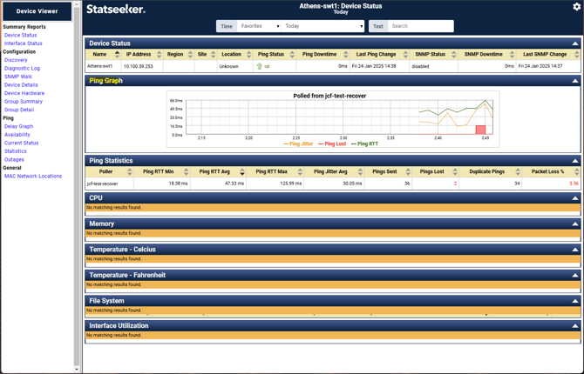Collapse the Interface Utilization section
The image size is (584, 374).
point(574,326)
